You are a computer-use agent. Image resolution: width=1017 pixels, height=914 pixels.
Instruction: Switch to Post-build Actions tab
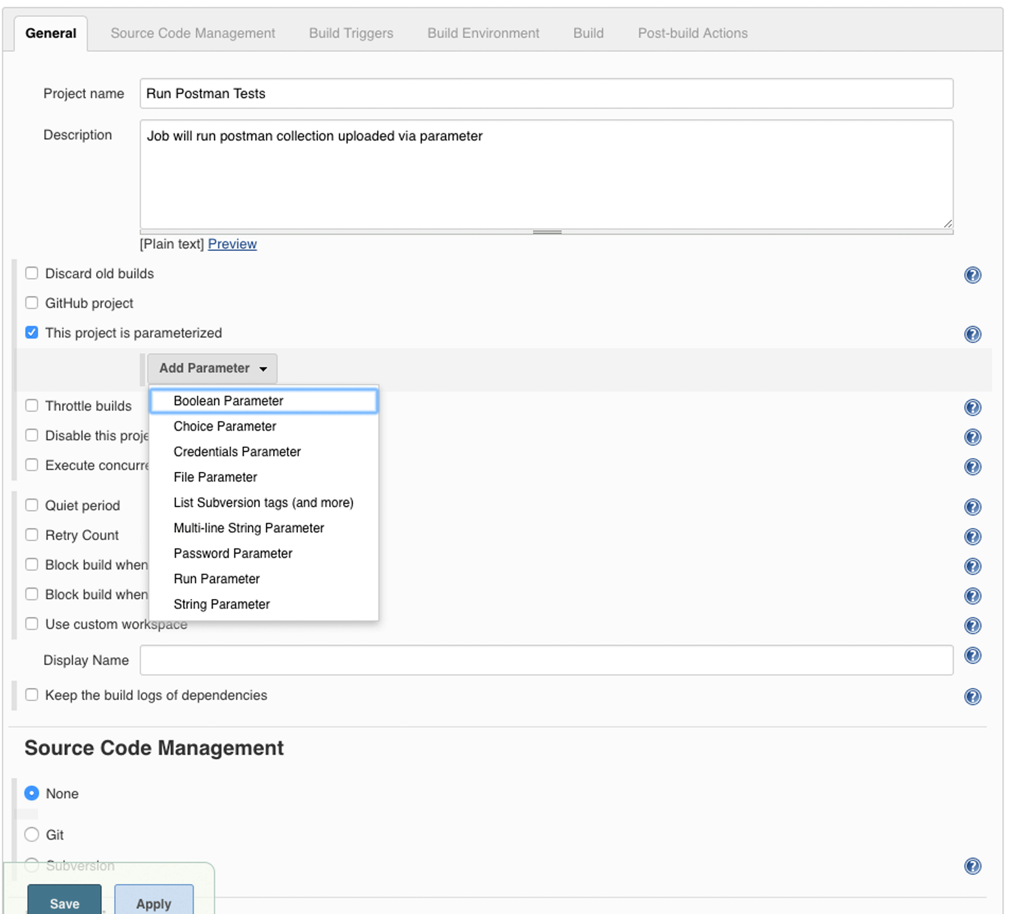(x=693, y=33)
